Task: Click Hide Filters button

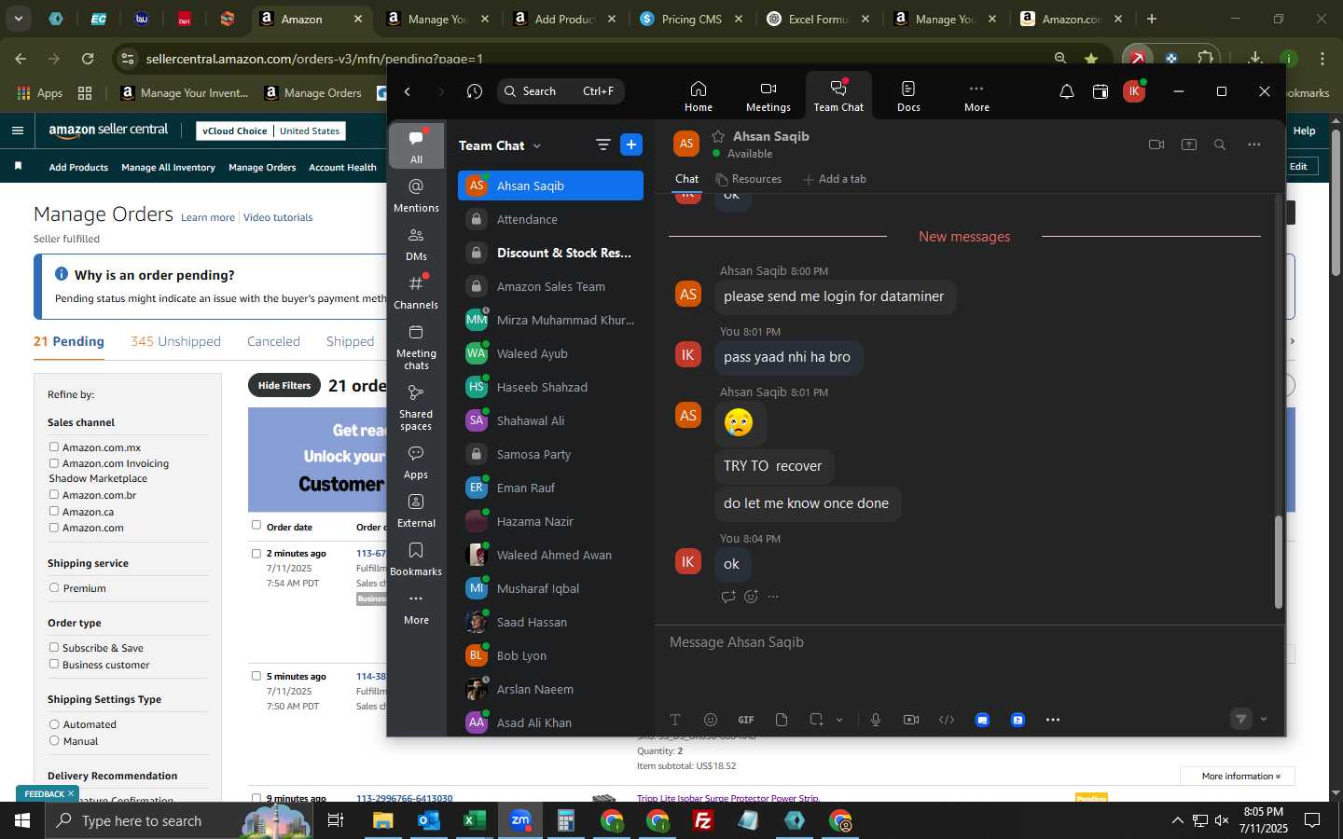Action: point(284,385)
